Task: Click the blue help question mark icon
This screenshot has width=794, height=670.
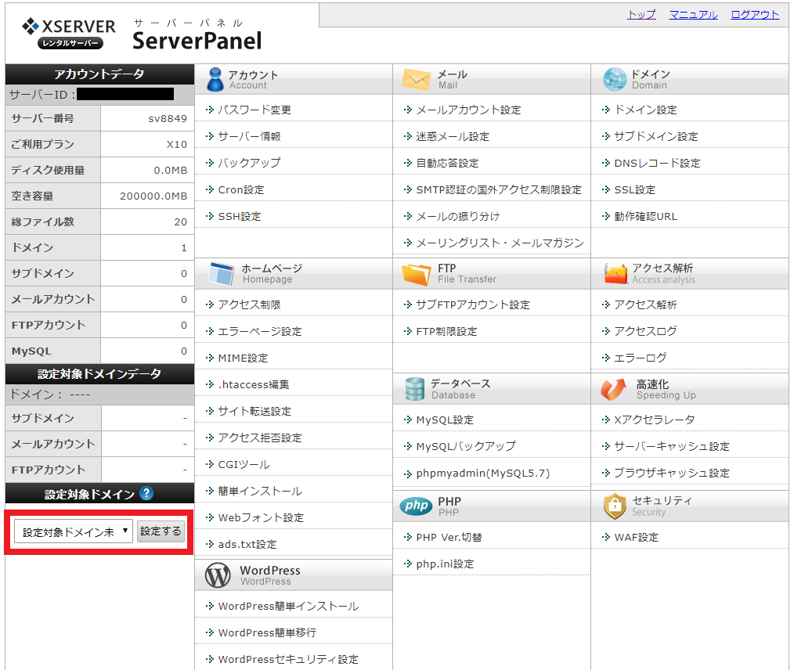Action: click(x=146, y=493)
